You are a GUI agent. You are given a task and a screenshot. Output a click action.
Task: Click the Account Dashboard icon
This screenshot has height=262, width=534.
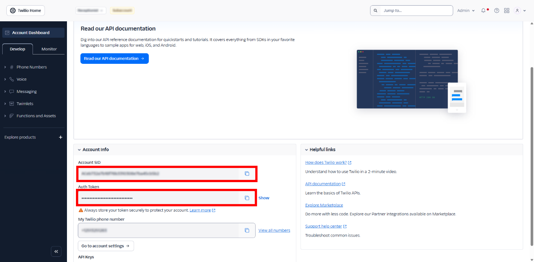[7, 33]
